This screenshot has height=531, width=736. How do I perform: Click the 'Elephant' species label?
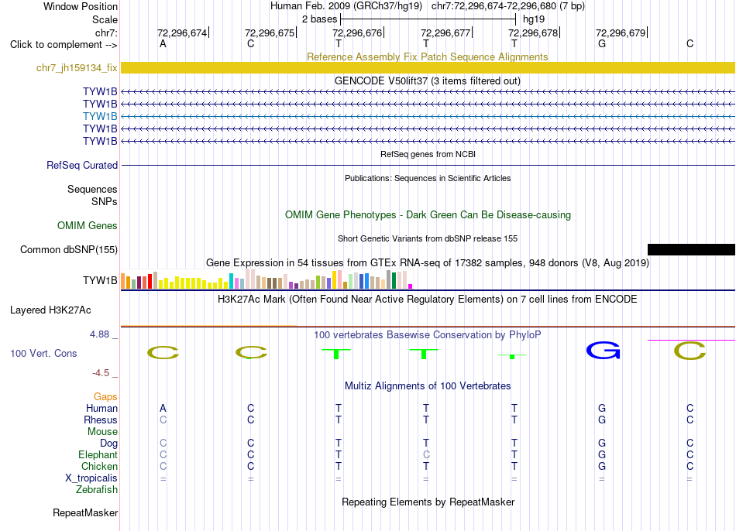coord(98,454)
